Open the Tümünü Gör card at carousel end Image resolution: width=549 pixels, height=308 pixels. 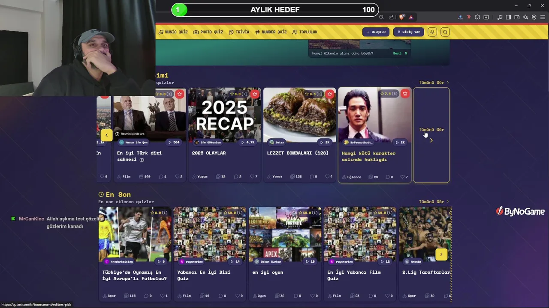[431, 135]
